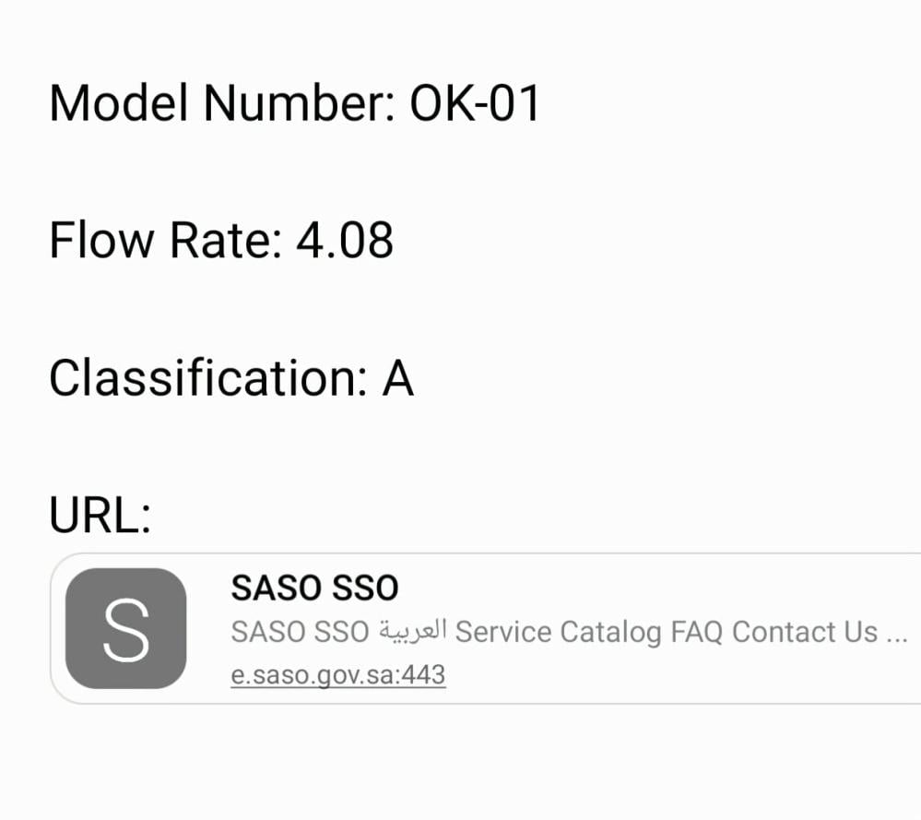Screen dimensions: 921x820
Task: Click the 'URL:' label
Action: [x=100, y=515]
